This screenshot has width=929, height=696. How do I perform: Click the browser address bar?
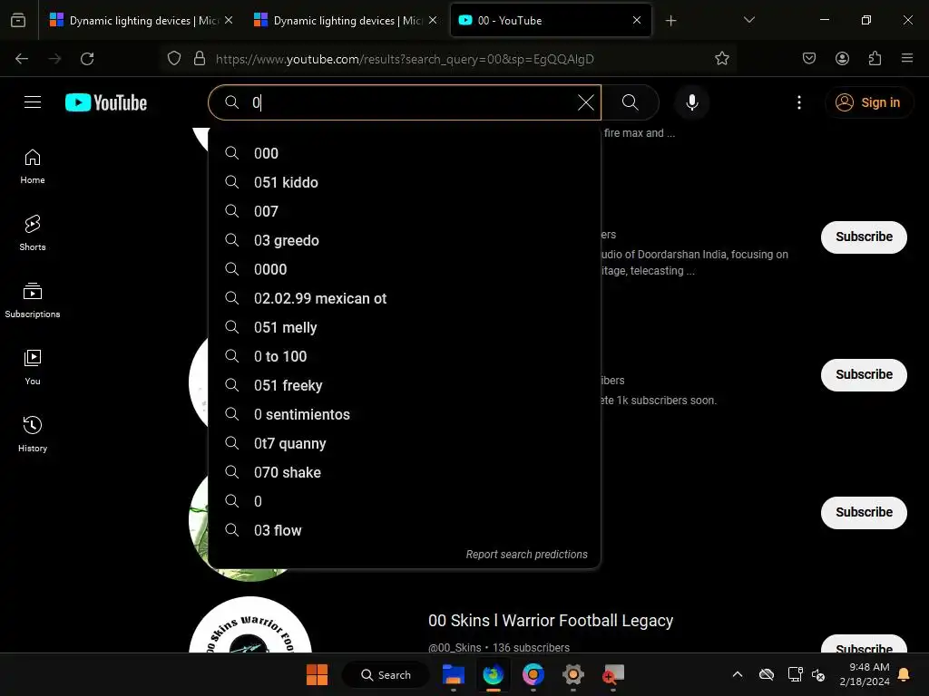(450, 59)
